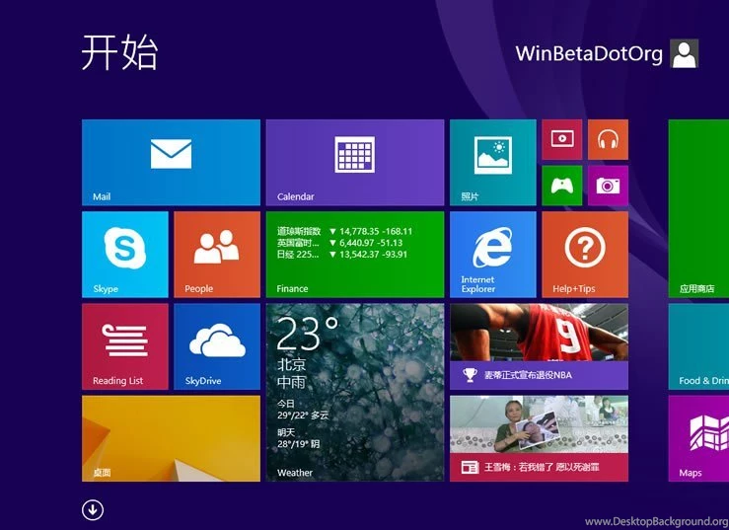Screen dimensions: 729x530
Task: Launch Internet Explorer tile
Action: pos(493,255)
